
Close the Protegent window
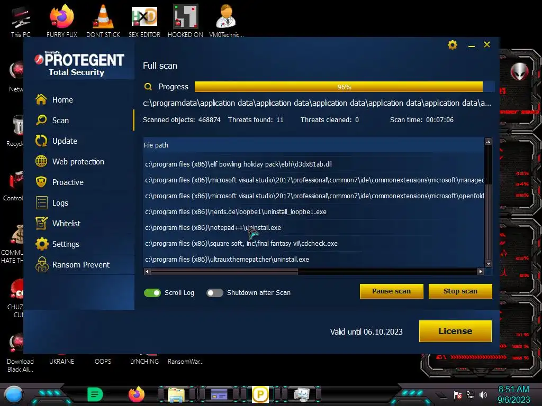[487, 44]
